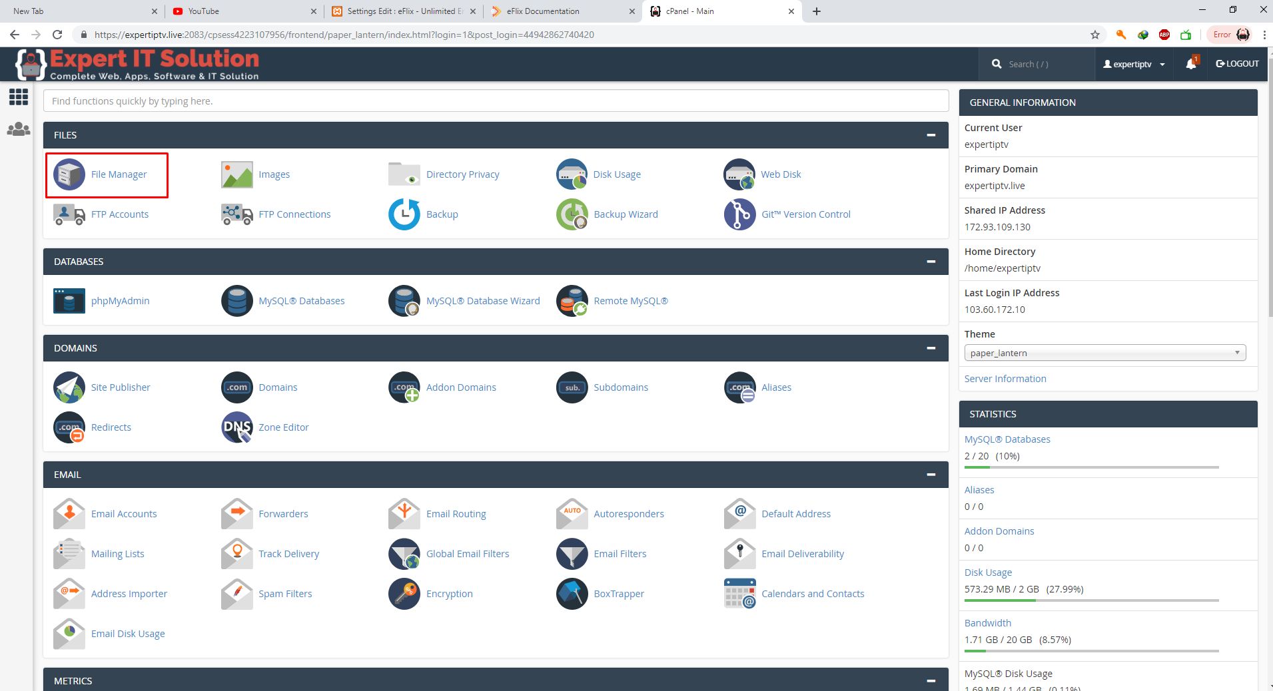This screenshot has width=1273, height=691.
Task: Collapse the Email section
Action: coord(931,475)
